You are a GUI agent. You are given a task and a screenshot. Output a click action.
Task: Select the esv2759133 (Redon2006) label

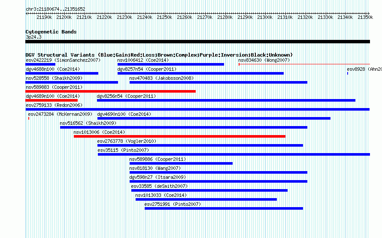point(54,105)
